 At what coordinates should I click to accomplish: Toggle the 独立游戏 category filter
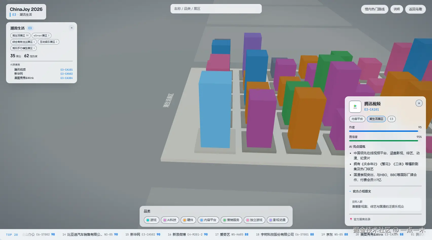point(254,220)
